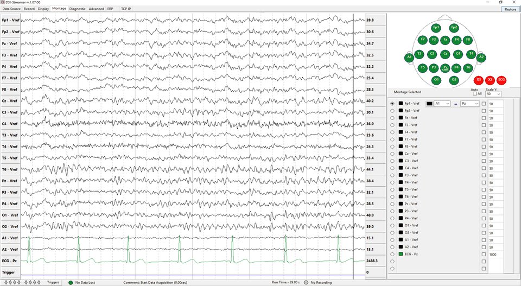Select the T5 electrode on head map
521x286 pixels.
click(422, 68)
